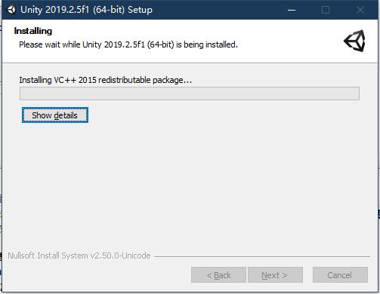Click the separator line beside Nullsoft text

(262, 256)
